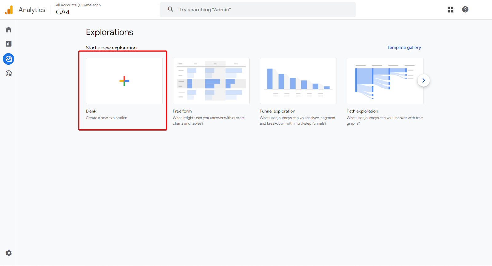Open the Template gallery link

click(404, 48)
